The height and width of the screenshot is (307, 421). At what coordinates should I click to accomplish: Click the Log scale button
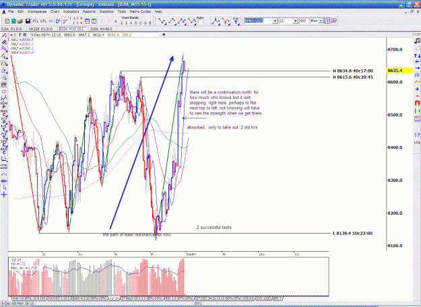(x=417, y=142)
